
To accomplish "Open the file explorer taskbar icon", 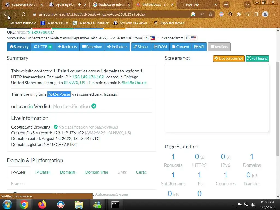I will 79,205.
